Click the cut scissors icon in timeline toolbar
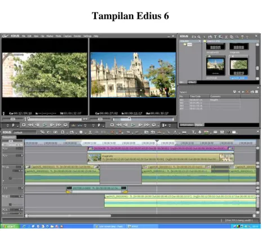 [x=90, y=132]
